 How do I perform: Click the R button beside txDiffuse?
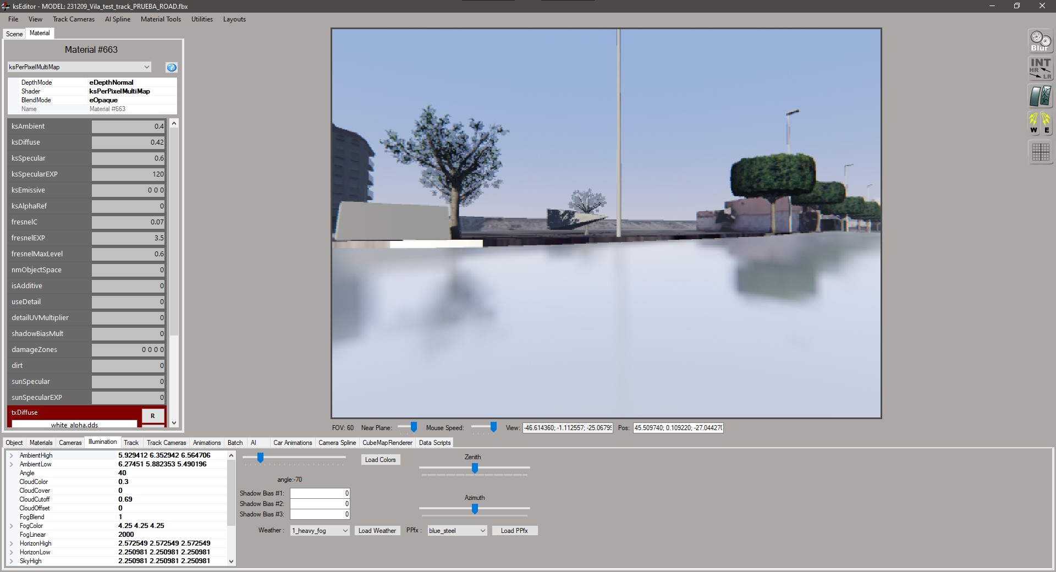click(153, 416)
